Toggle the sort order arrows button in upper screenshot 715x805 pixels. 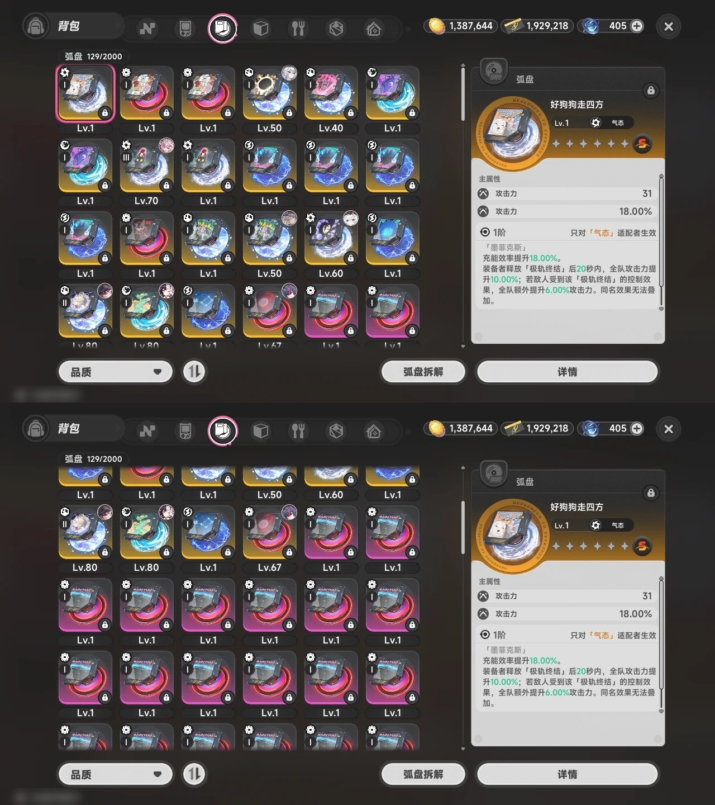194,372
